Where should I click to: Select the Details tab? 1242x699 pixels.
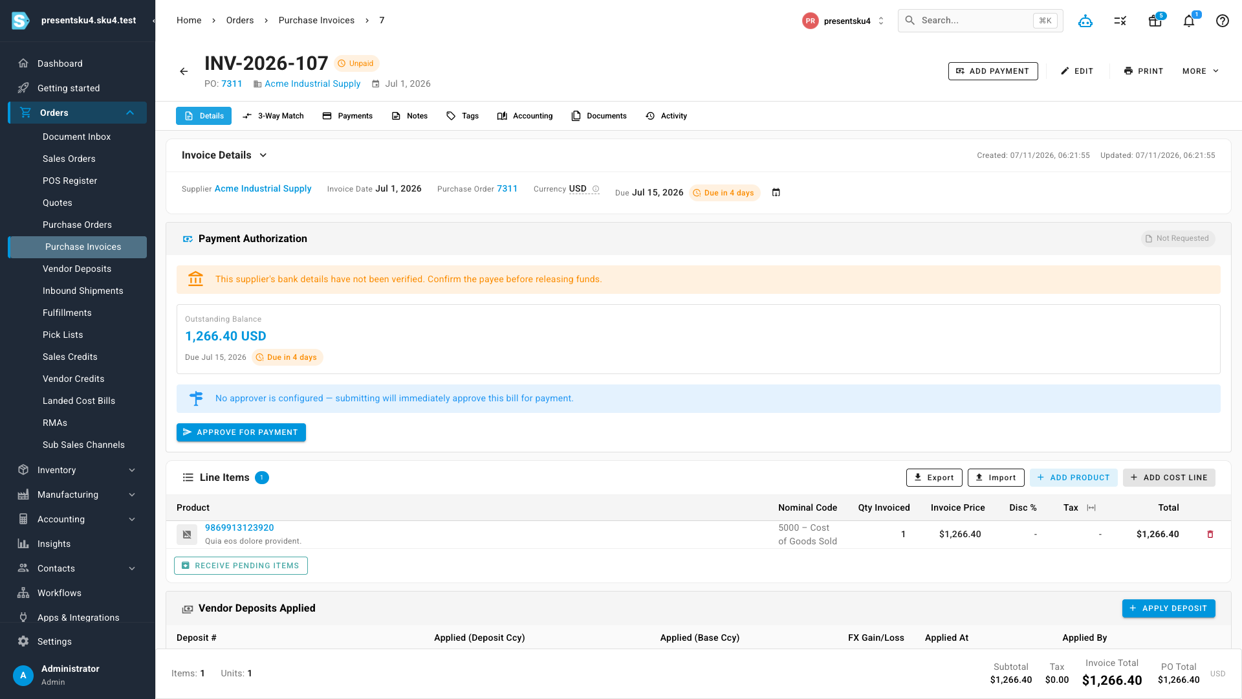(204, 116)
